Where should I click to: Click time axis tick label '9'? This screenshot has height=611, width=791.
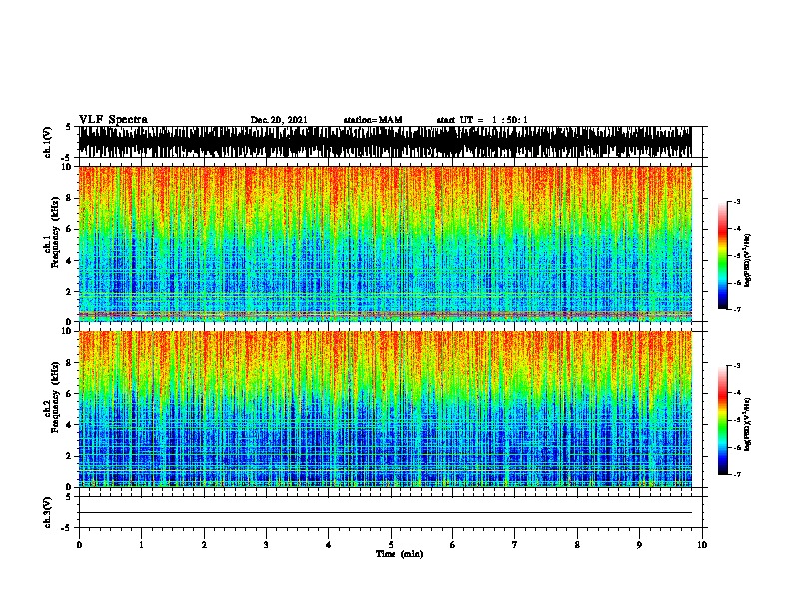pos(639,545)
